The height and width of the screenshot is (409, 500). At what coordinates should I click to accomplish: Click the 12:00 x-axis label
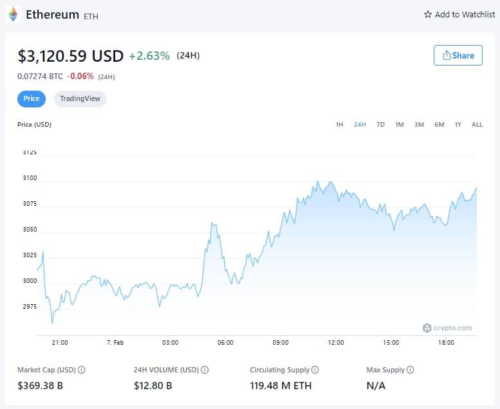[x=336, y=343]
